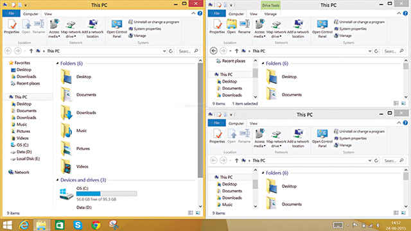The height and width of the screenshot is (231, 411).
Task: Click the Open icon in top-right window ribbon
Action: click(231, 27)
